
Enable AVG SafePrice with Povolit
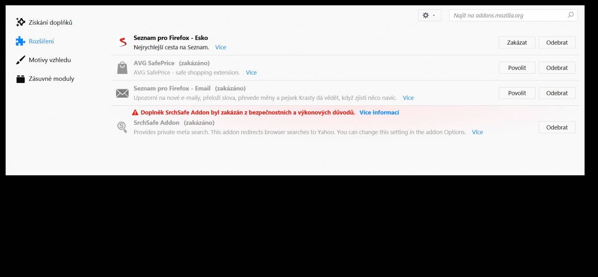tap(517, 68)
